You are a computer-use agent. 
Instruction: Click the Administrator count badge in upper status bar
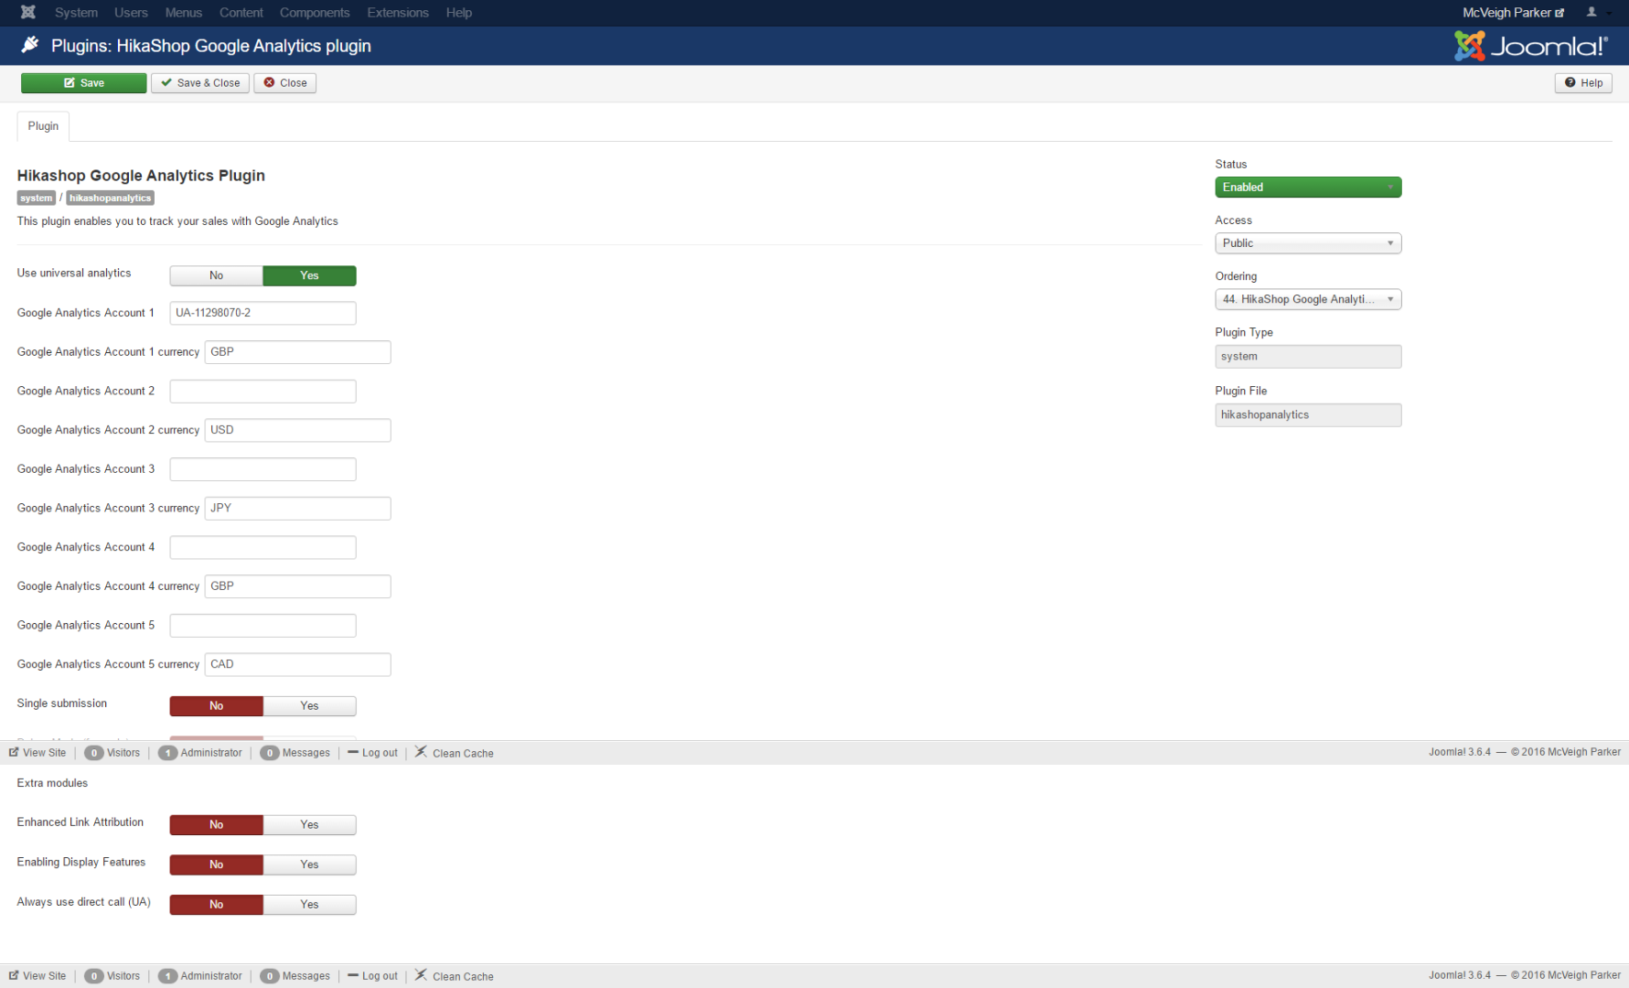(x=167, y=753)
